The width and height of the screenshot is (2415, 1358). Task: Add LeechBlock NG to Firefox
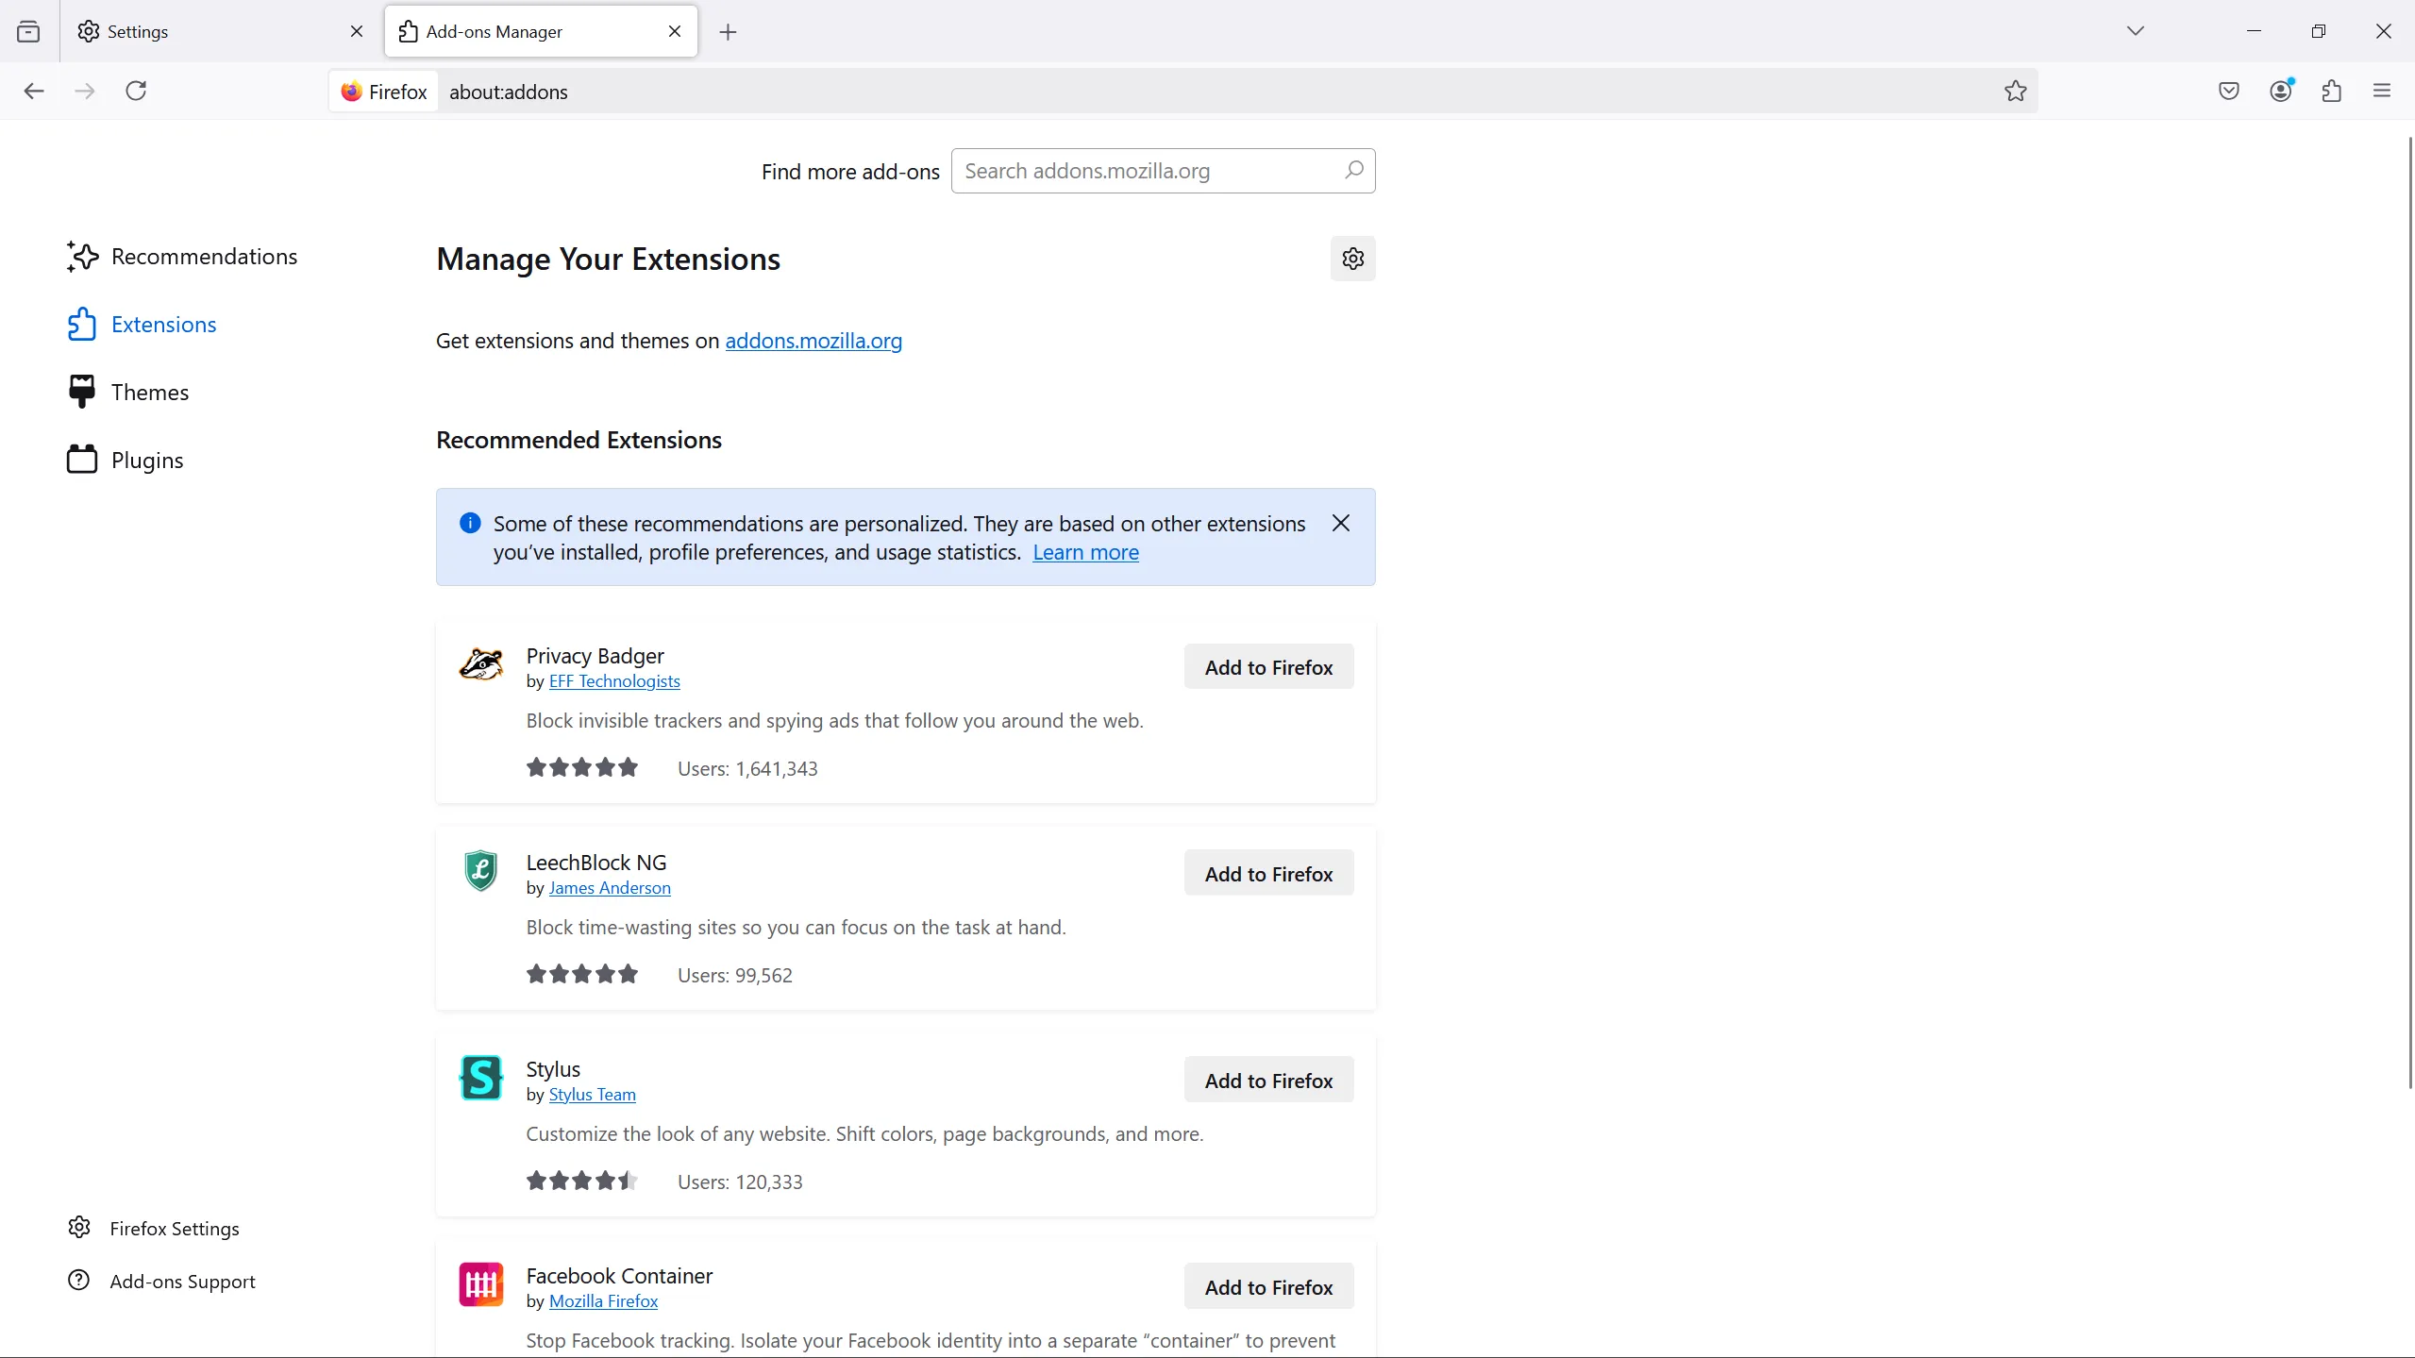(1268, 874)
